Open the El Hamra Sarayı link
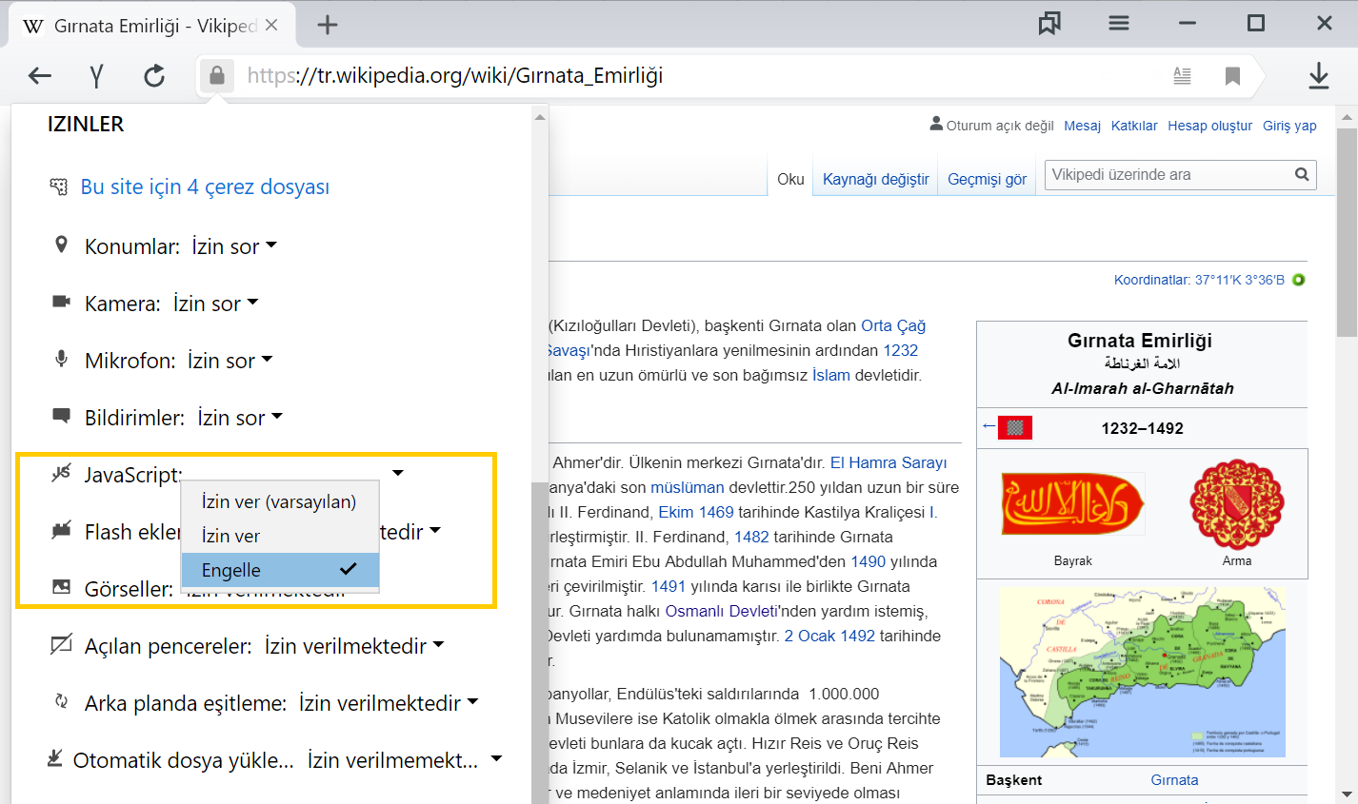1358x804 pixels. pyautogui.click(x=889, y=462)
